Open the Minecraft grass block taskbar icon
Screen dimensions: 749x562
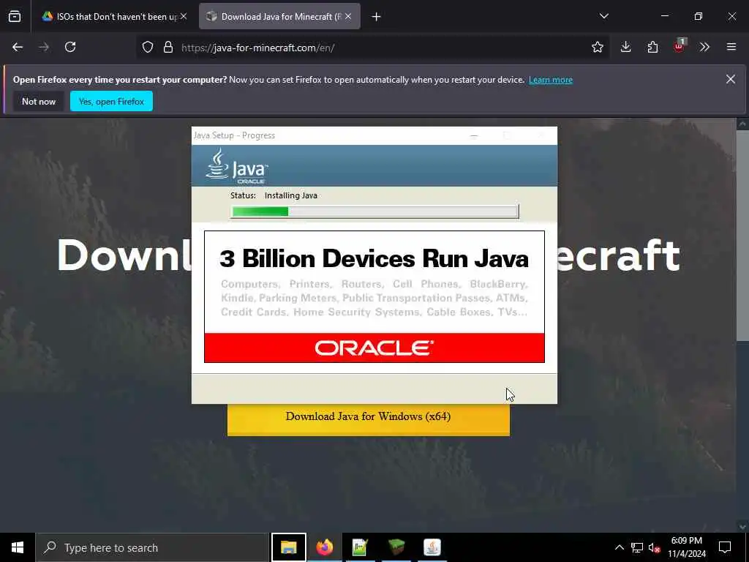pos(396,547)
